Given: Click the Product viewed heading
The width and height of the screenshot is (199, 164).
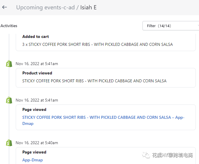Looking at the screenshot, I should pos(37,73).
